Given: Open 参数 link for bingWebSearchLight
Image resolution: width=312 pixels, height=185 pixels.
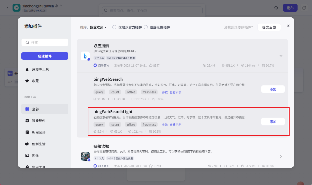Looking at the screenshot, I should [x=165, y=124].
